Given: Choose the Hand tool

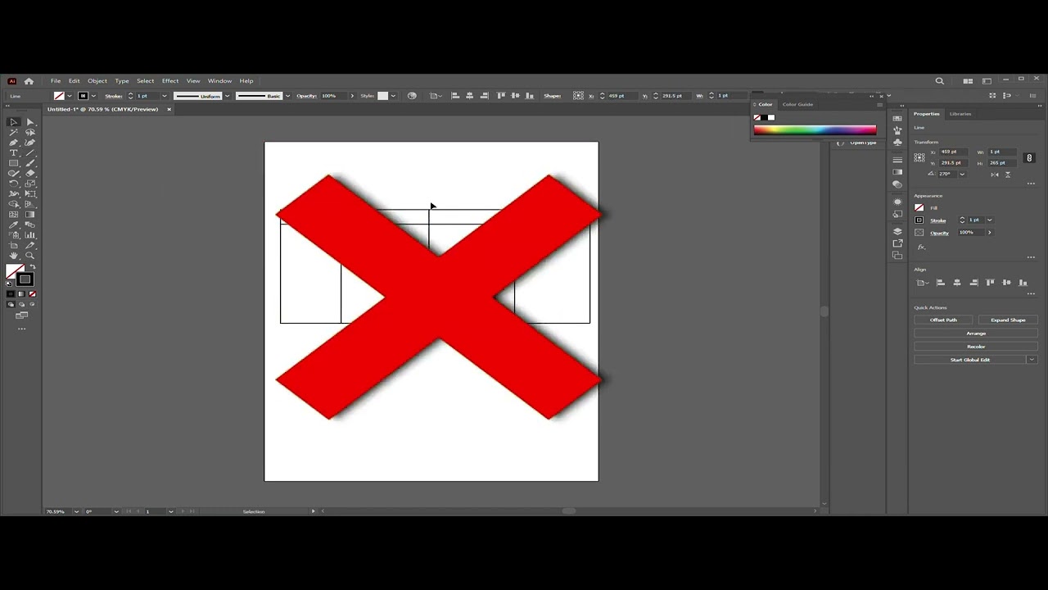Looking at the screenshot, I should pos(13,256).
